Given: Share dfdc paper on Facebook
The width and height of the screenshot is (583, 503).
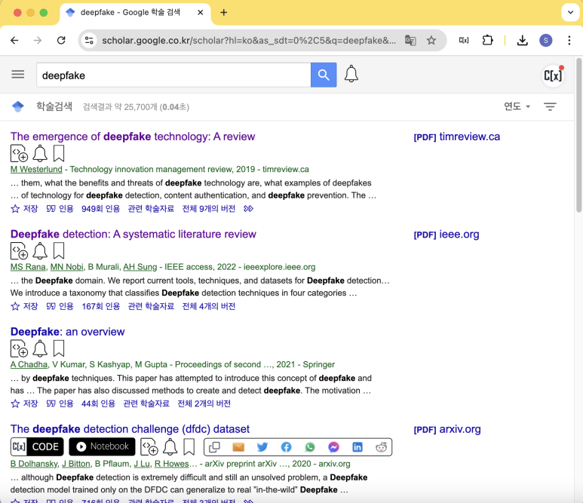Looking at the screenshot, I should point(286,447).
